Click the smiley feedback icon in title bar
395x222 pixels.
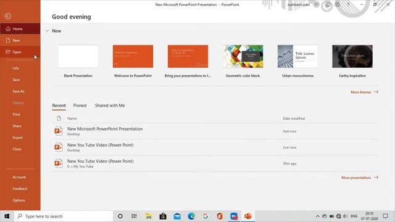[328, 4]
